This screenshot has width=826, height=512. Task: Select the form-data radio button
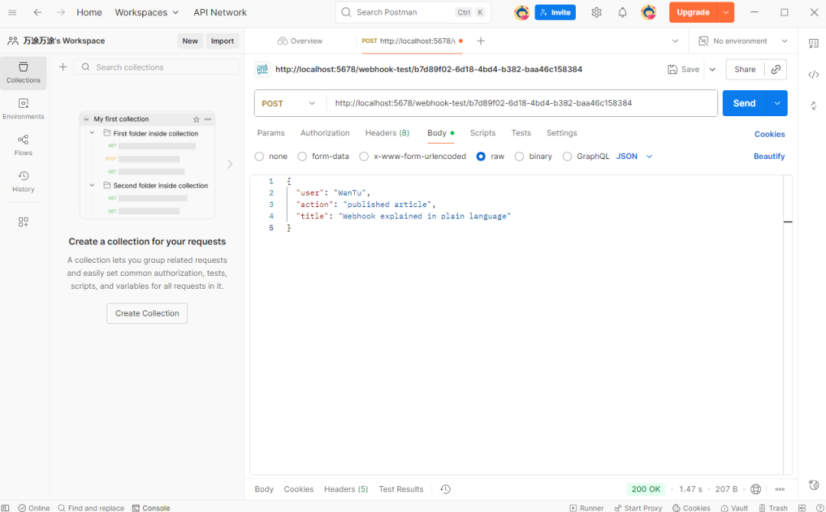click(x=302, y=157)
